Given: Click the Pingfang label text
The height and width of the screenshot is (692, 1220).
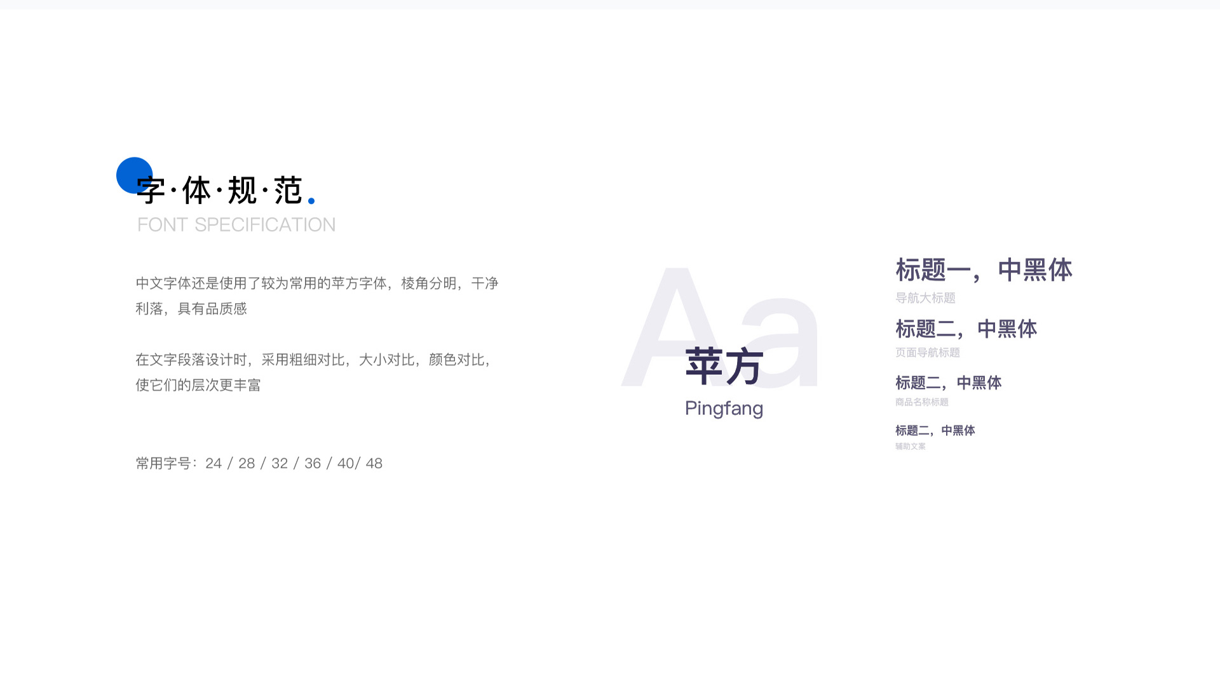Looking at the screenshot, I should click(724, 409).
